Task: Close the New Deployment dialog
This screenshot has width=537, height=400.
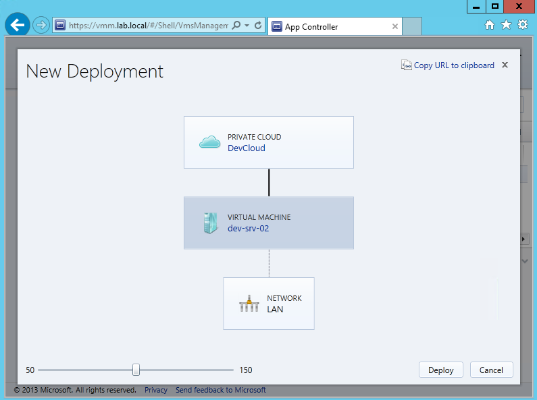Action: pyautogui.click(x=505, y=65)
